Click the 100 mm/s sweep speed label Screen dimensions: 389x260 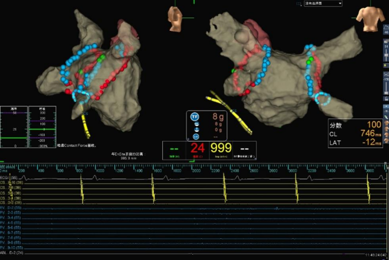coord(7,167)
